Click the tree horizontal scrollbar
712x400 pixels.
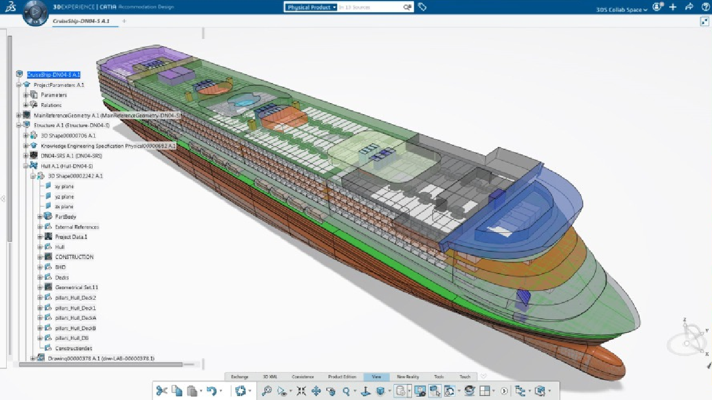click(x=100, y=364)
